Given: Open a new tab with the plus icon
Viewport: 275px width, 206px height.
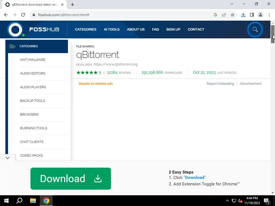Looking at the screenshot, I should pos(73,5).
